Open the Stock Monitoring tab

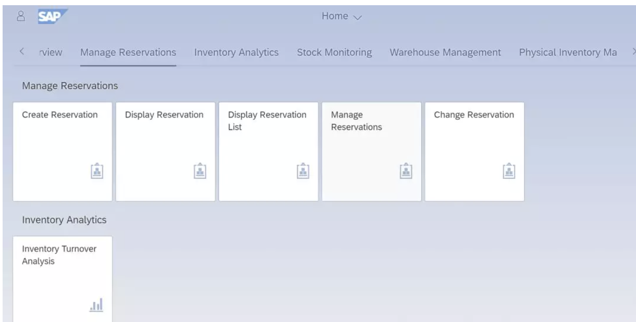pyautogui.click(x=334, y=52)
